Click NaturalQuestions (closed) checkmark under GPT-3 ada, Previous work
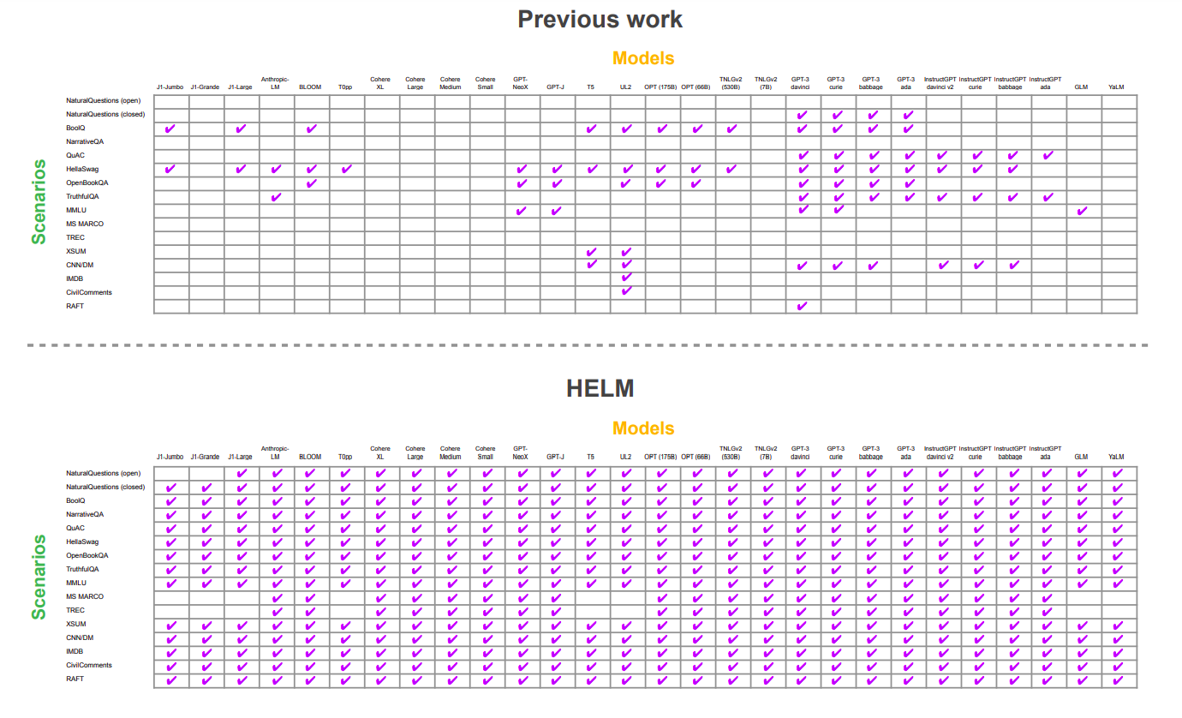1182x718 pixels. tap(908, 115)
